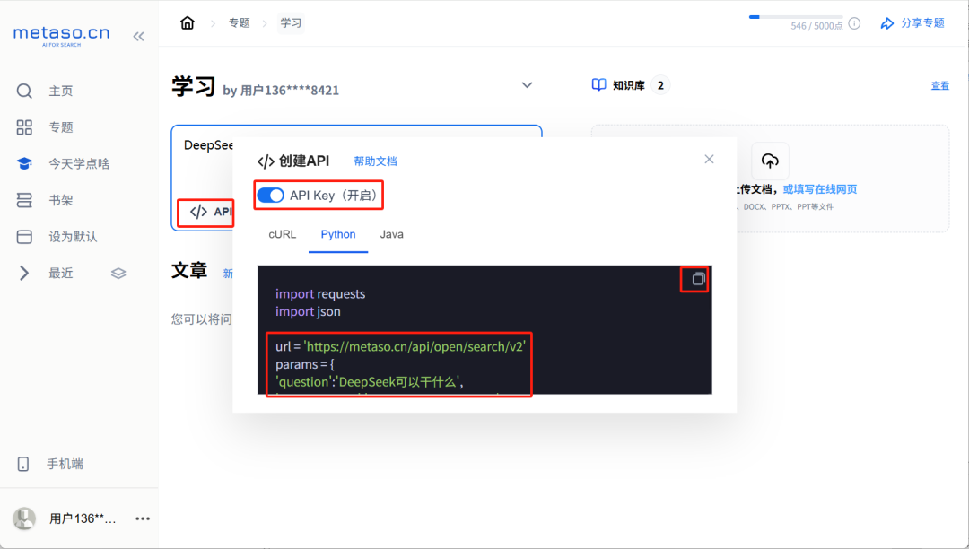Click the knowledge base count badge 2

(660, 85)
